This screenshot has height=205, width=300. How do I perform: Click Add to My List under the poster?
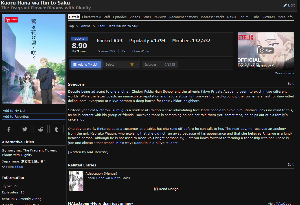(14, 111)
